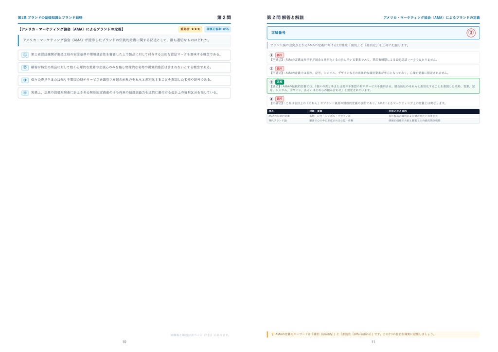
Task: Select answer choice ① about 第三者認証機関
Action: pos(124,55)
